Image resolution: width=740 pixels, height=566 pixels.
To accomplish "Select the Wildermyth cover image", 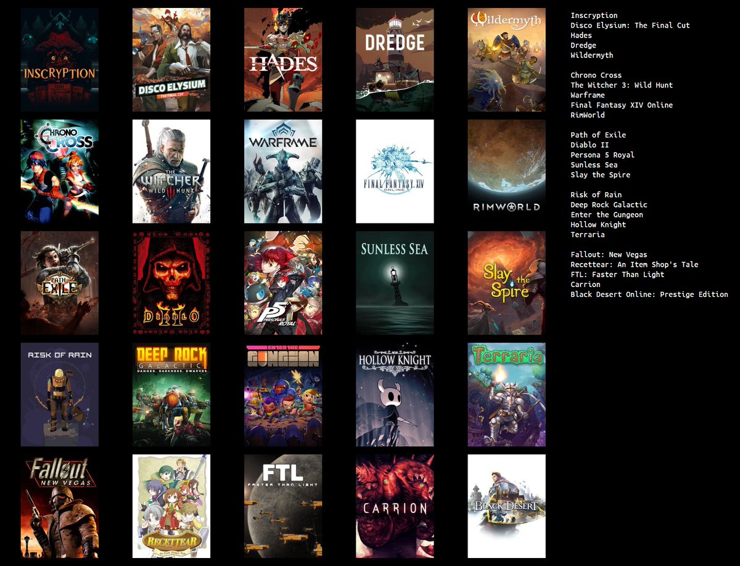I will pyautogui.click(x=506, y=60).
